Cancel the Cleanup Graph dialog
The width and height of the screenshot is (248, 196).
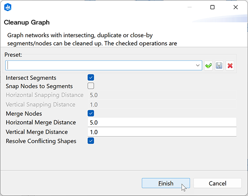(217, 183)
